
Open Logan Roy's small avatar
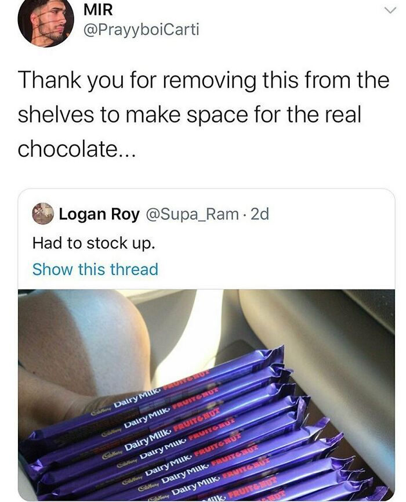coord(42,214)
